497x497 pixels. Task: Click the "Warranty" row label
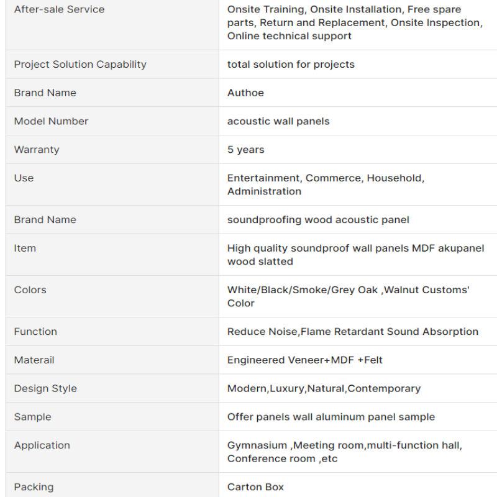pyautogui.click(x=37, y=150)
